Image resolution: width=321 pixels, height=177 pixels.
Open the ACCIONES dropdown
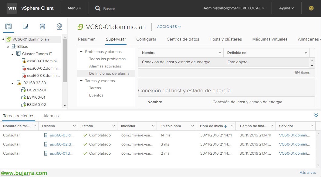click(x=169, y=27)
